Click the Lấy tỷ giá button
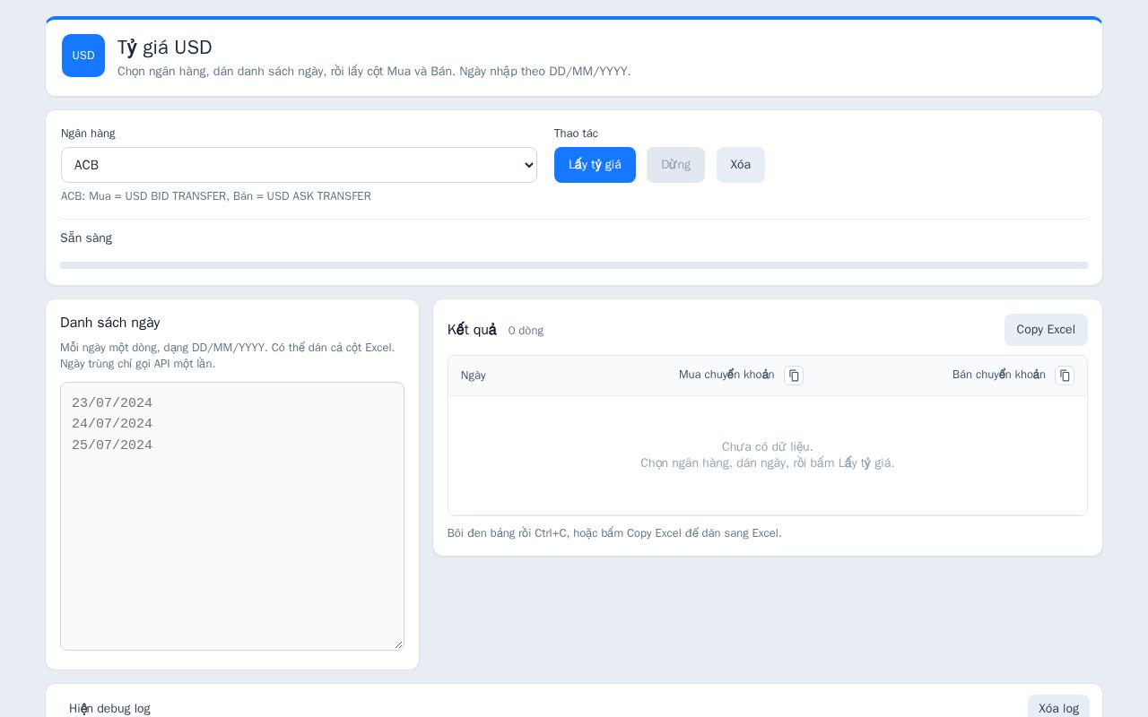 pyautogui.click(x=595, y=165)
